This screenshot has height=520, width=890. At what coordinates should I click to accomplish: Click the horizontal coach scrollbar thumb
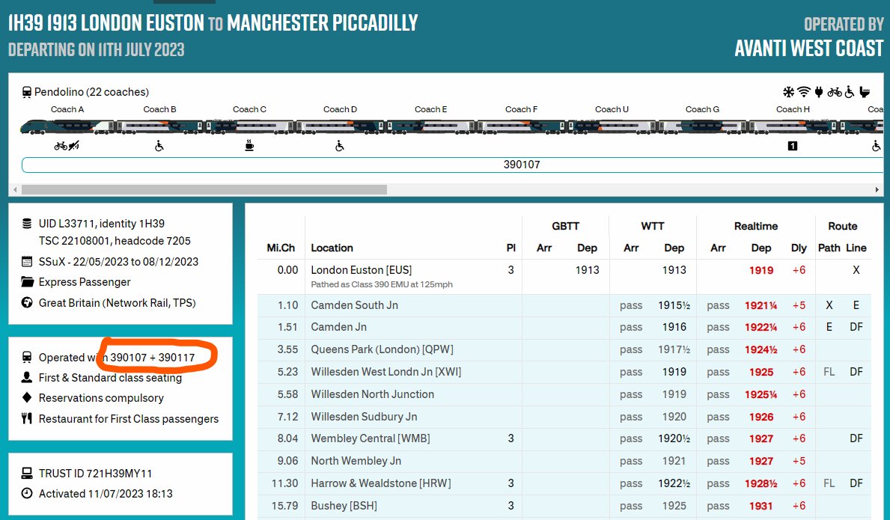[x=204, y=189]
